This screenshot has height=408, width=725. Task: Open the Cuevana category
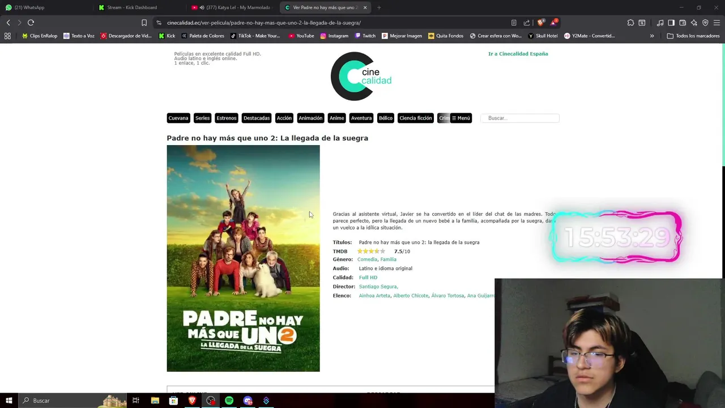(178, 118)
